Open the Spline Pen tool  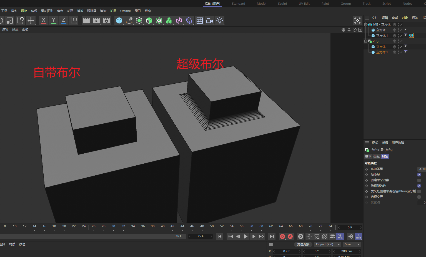click(x=129, y=21)
